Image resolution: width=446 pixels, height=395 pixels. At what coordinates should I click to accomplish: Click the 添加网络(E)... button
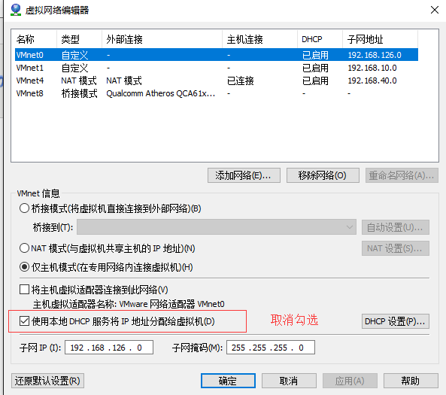coord(244,175)
